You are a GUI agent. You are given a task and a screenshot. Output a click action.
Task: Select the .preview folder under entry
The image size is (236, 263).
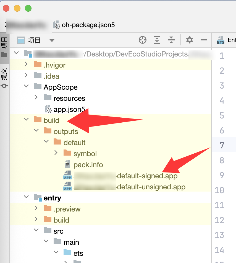67,209
